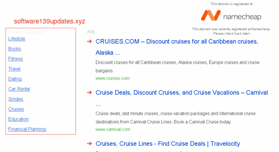Viewport: 279px width, 152px height.
Task: Open the Books related search link
Action: point(15,49)
